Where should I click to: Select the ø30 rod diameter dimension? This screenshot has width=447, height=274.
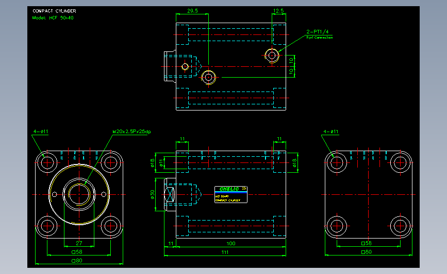click(152, 194)
